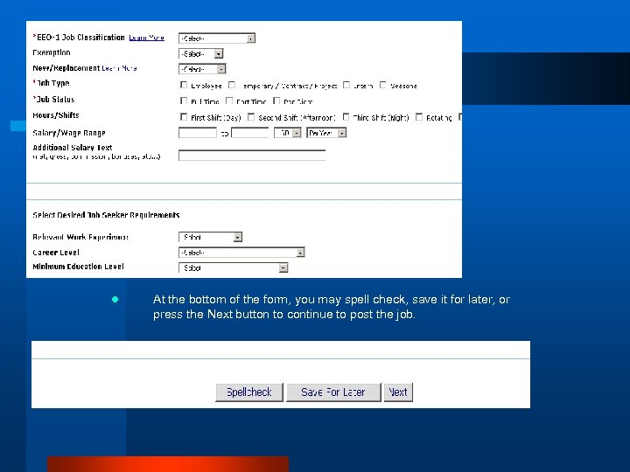630x472 pixels.
Task: Check the First Shift (Day) box
Action: [x=184, y=117]
